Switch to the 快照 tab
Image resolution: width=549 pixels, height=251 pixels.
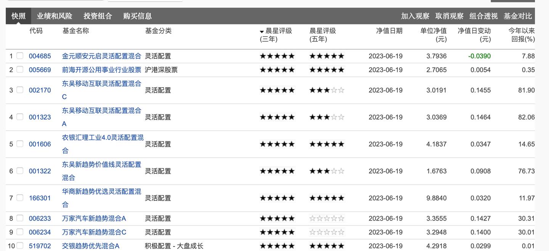tap(18, 16)
